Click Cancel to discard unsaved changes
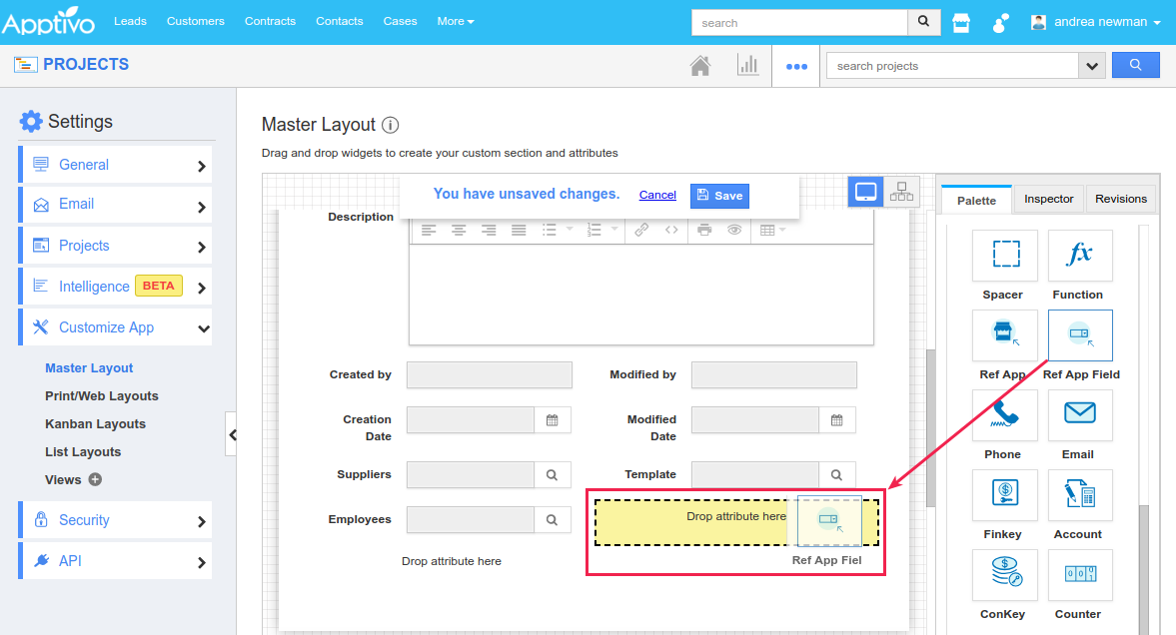1176x635 pixels. click(656, 195)
